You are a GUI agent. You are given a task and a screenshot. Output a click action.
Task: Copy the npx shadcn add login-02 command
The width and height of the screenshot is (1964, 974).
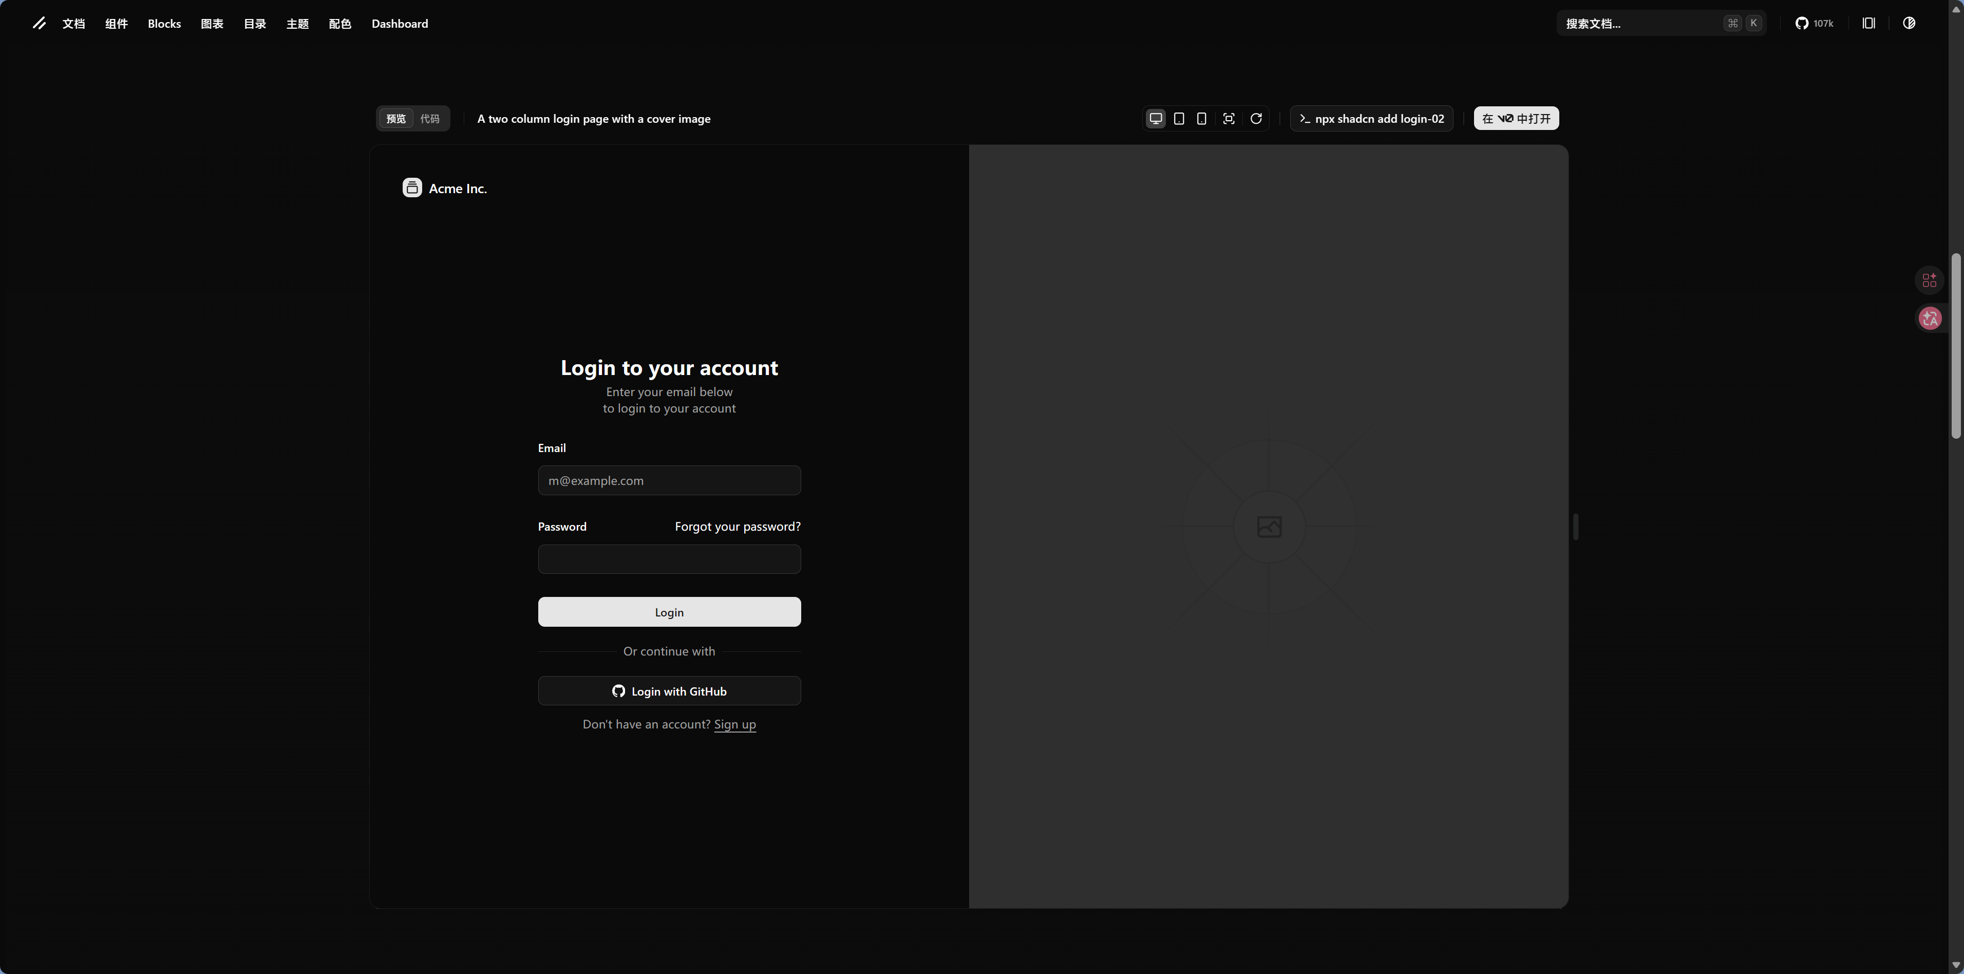(1371, 119)
